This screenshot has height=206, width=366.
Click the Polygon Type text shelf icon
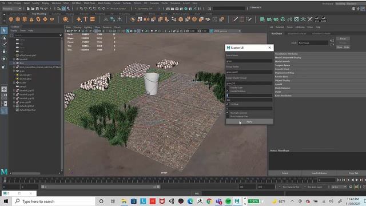86,19
